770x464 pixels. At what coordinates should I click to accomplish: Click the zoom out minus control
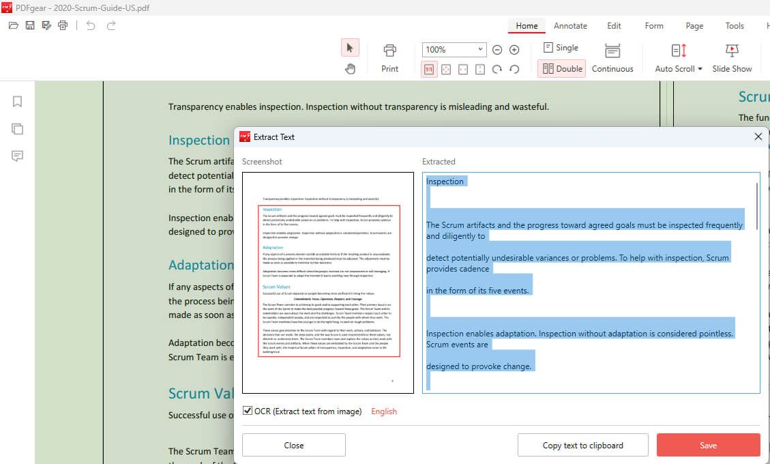[x=497, y=49]
